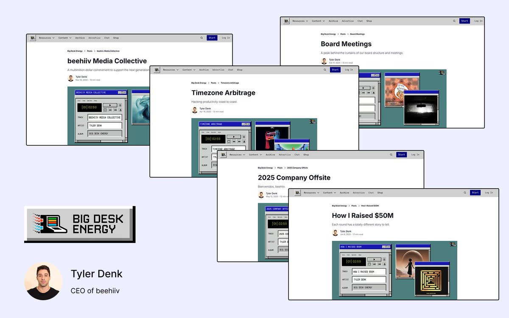This screenshot has width=509, height=318.
Task: Fast-forward in the Beehiiv Media Collective player
Action: click(115, 110)
